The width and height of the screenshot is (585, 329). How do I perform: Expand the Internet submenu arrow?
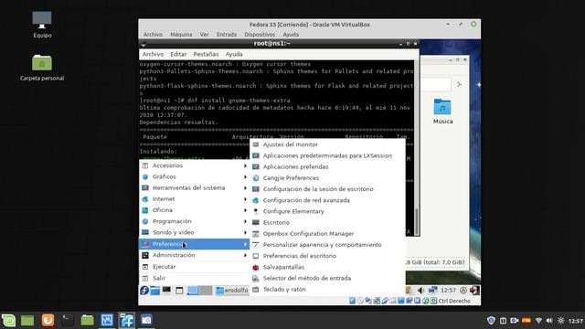click(x=245, y=199)
